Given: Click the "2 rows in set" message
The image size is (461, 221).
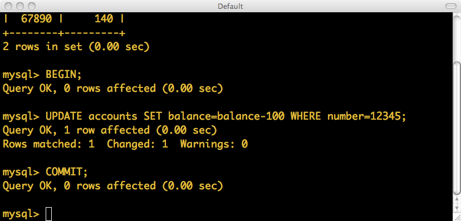Looking at the screenshot, I should pyautogui.click(x=42, y=47).
